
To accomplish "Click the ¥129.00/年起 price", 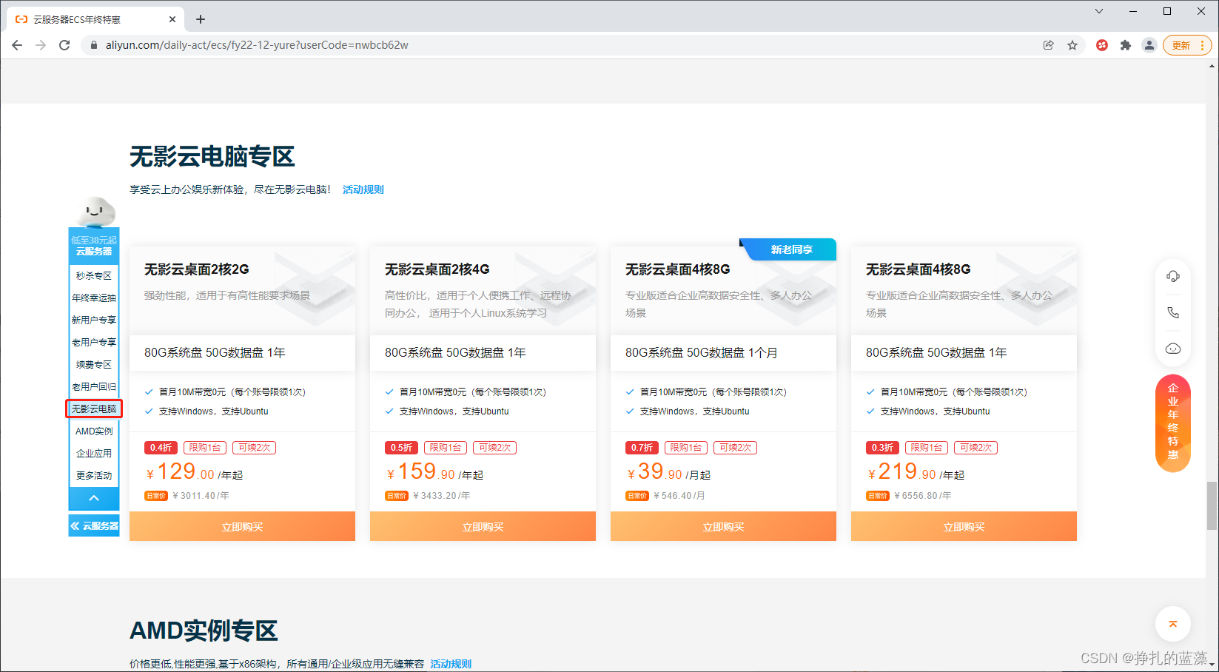I will [194, 472].
